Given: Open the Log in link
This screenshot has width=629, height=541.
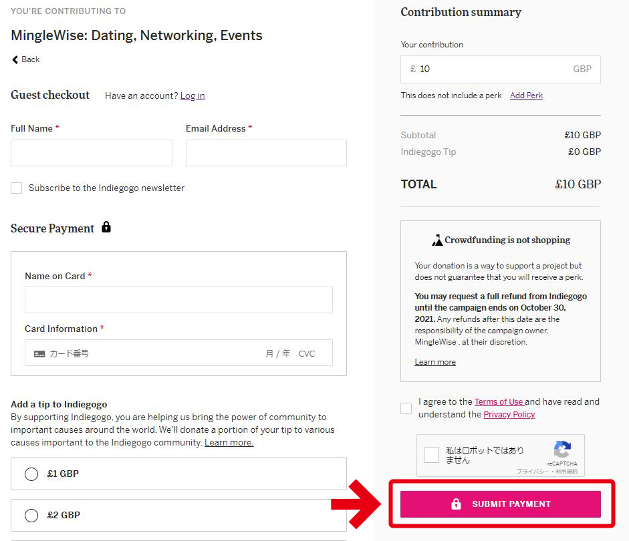Looking at the screenshot, I should (x=193, y=96).
